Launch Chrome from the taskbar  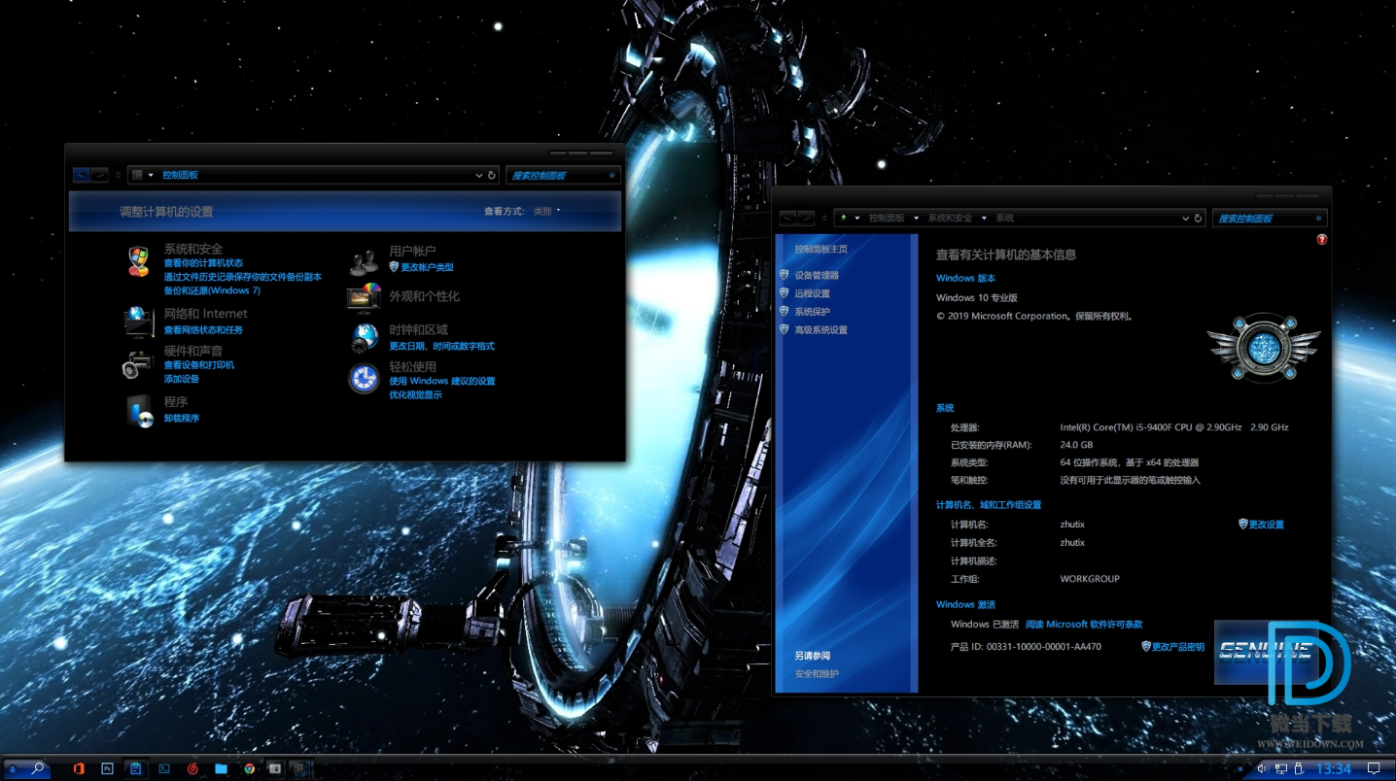249,768
